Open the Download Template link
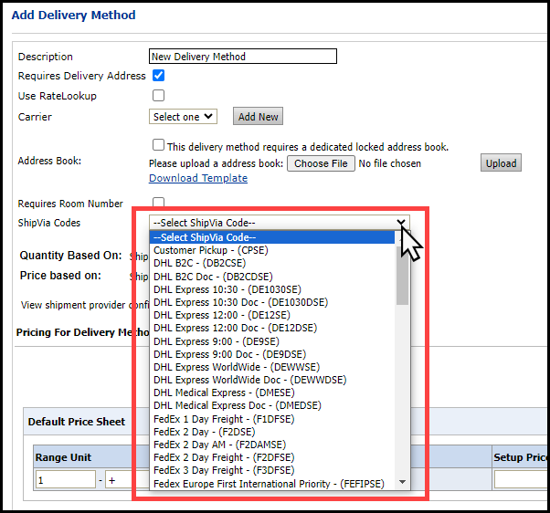The image size is (550, 513). [x=197, y=178]
